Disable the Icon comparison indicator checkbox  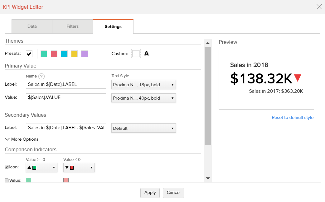pos(7,167)
